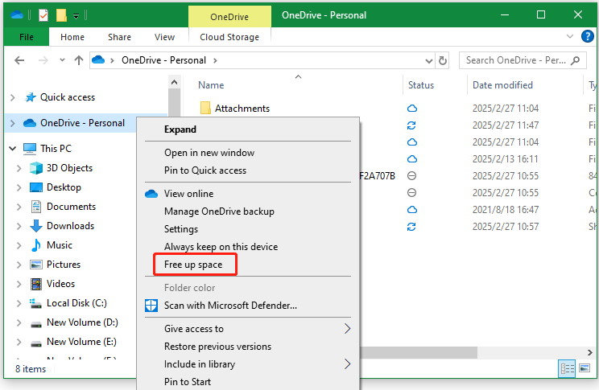Click the search magnifier icon
This screenshot has height=390, width=599.
575,60
